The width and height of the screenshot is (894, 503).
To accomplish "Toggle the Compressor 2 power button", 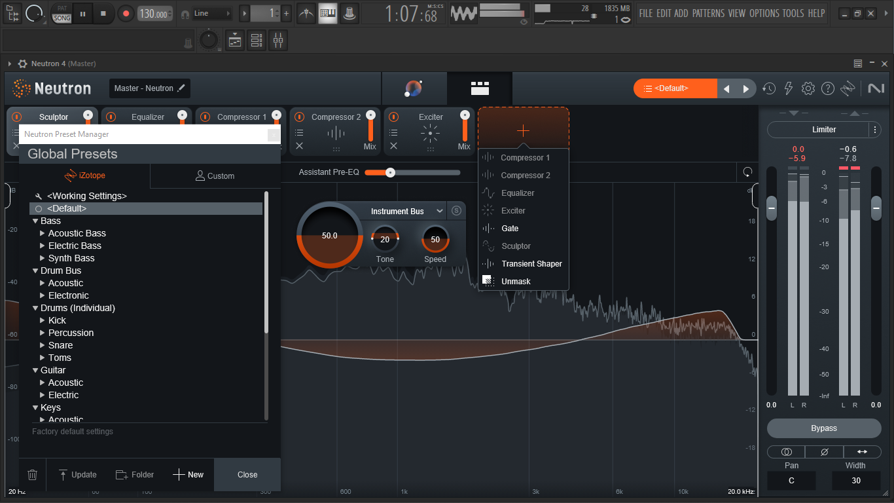I will [x=299, y=117].
